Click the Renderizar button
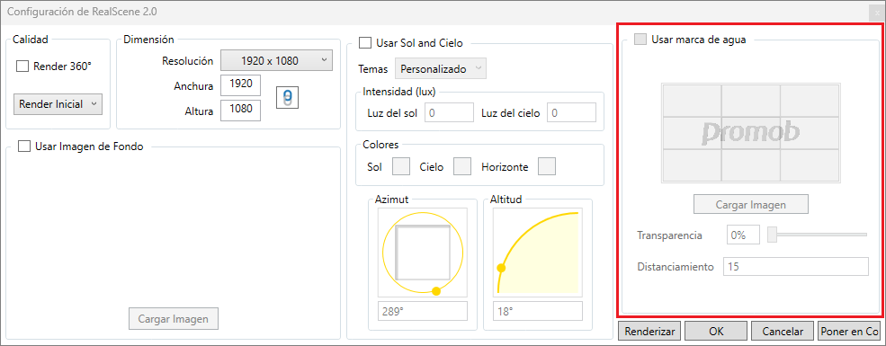The width and height of the screenshot is (886, 346). [x=649, y=332]
